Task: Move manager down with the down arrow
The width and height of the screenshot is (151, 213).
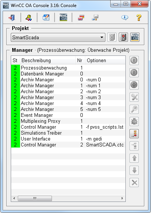Action: pyautogui.click(x=134, y=170)
